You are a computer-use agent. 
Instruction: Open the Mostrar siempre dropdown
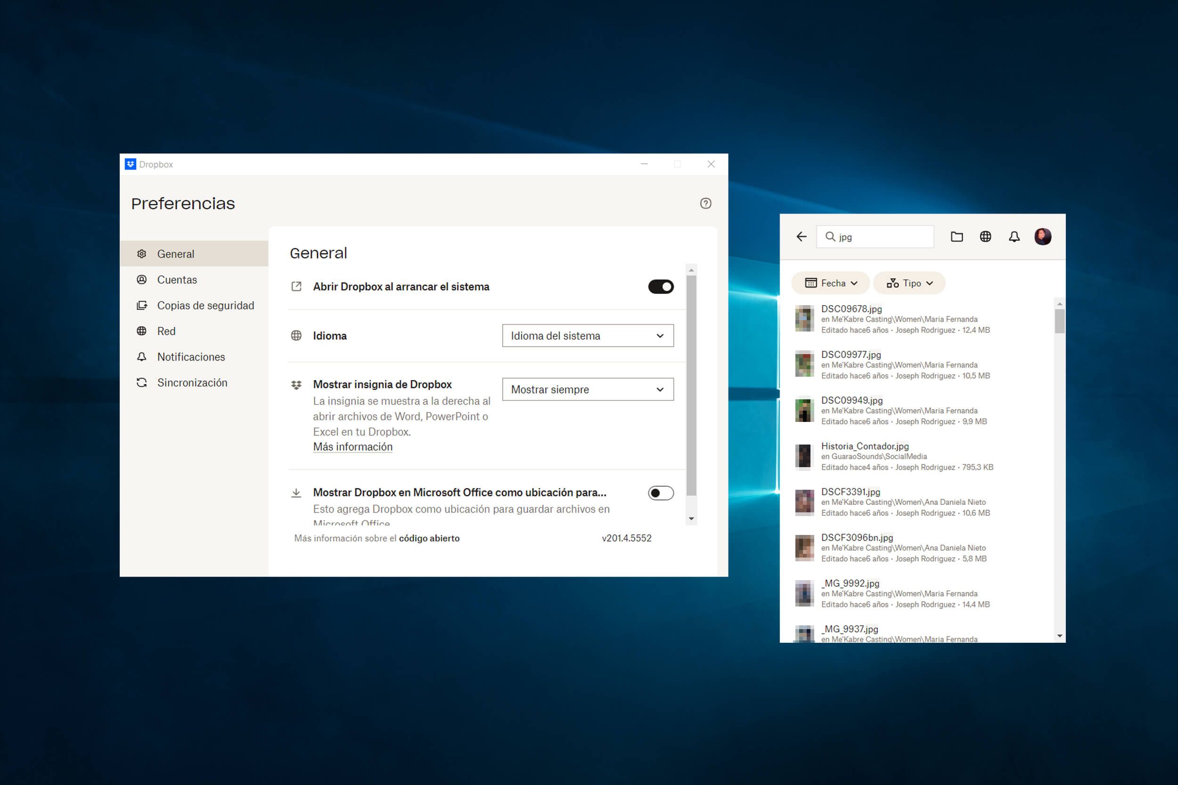click(588, 389)
